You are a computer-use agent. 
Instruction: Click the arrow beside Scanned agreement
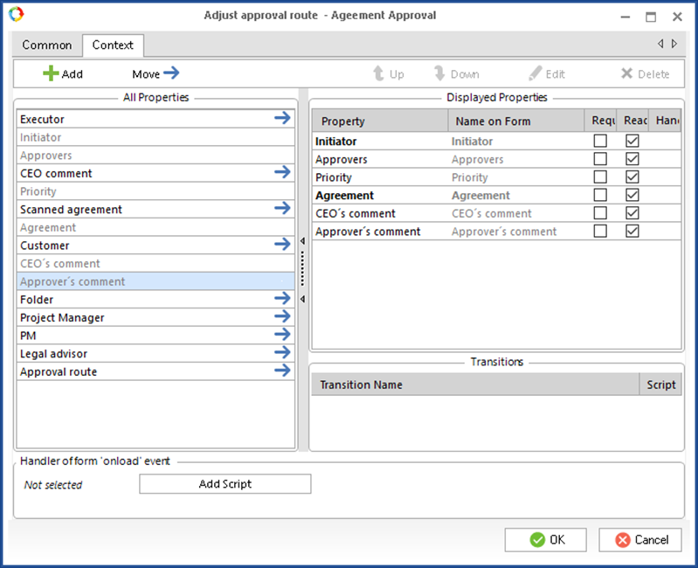coord(281,209)
